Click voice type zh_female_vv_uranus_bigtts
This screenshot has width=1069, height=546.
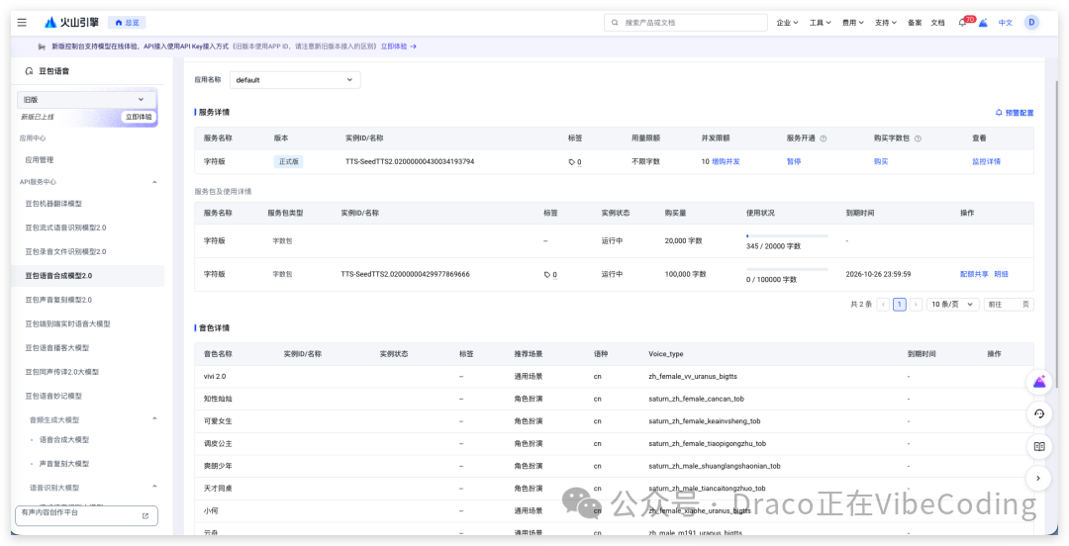pyautogui.click(x=693, y=376)
